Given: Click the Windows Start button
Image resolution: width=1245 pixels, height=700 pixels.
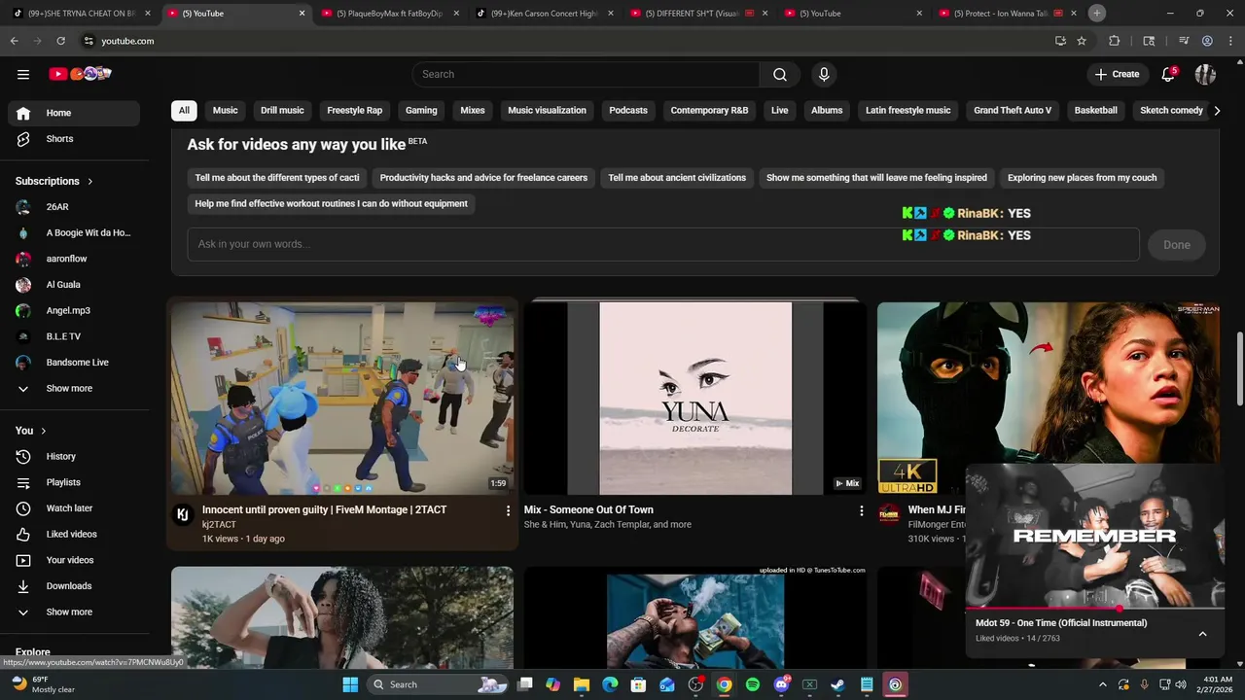Looking at the screenshot, I should (x=350, y=684).
